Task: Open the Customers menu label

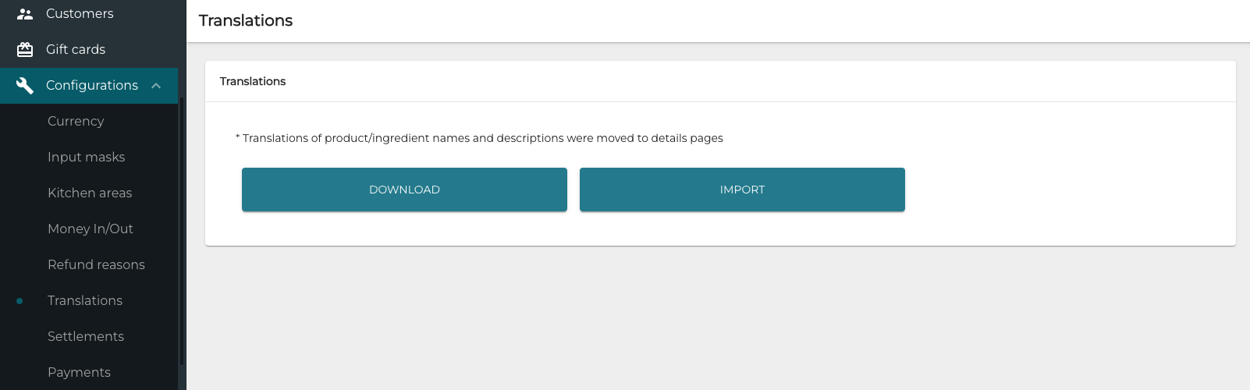Action: [x=80, y=14]
